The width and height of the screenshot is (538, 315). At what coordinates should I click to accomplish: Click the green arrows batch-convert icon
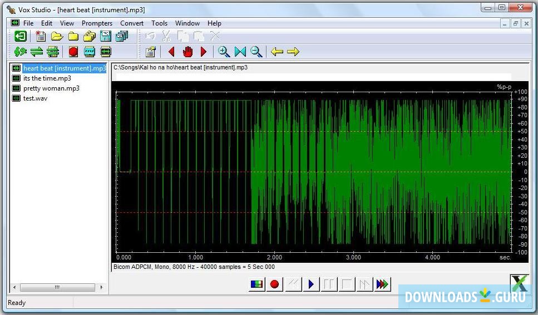(x=52, y=52)
